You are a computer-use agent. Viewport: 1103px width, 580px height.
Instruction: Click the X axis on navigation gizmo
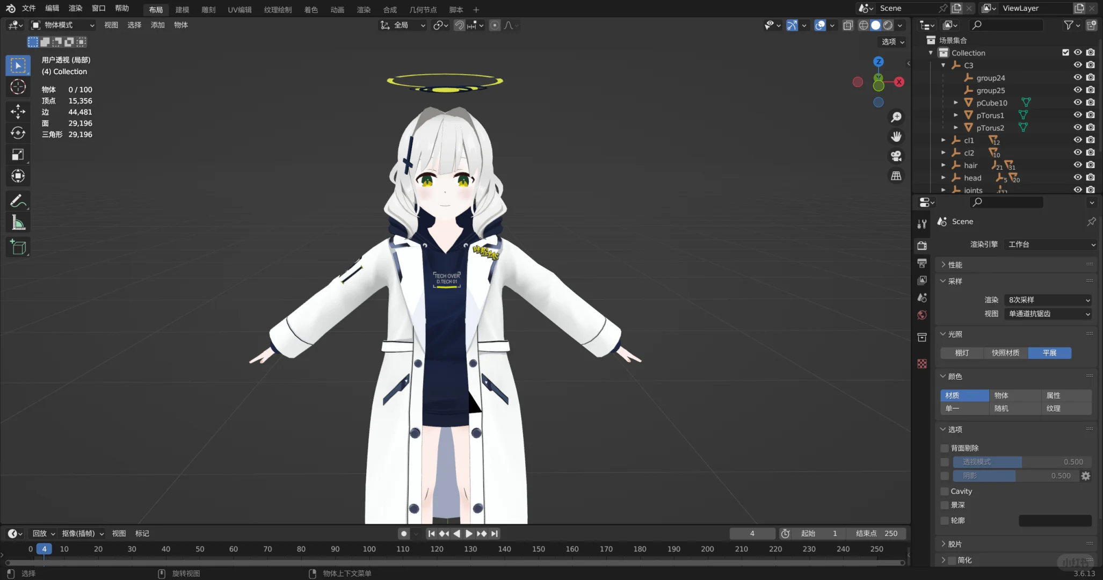(x=899, y=82)
